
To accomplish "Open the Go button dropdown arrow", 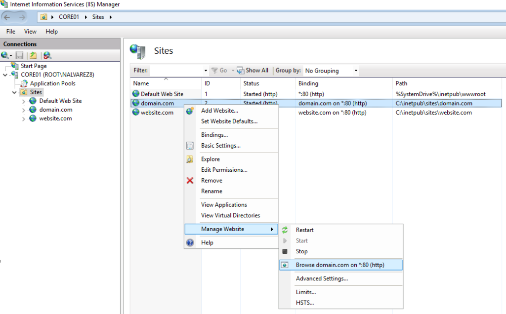I will click(233, 71).
